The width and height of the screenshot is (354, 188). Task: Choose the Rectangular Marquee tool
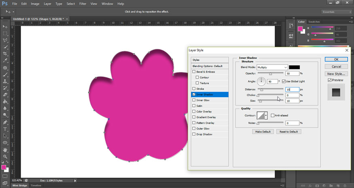point(5,33)
